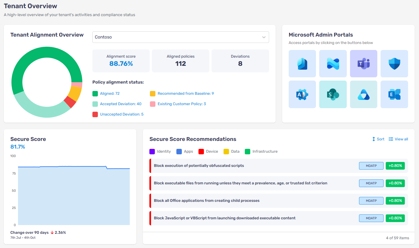
Task: Launch the SharePoint admin portal
Action: tap(333, 95)
